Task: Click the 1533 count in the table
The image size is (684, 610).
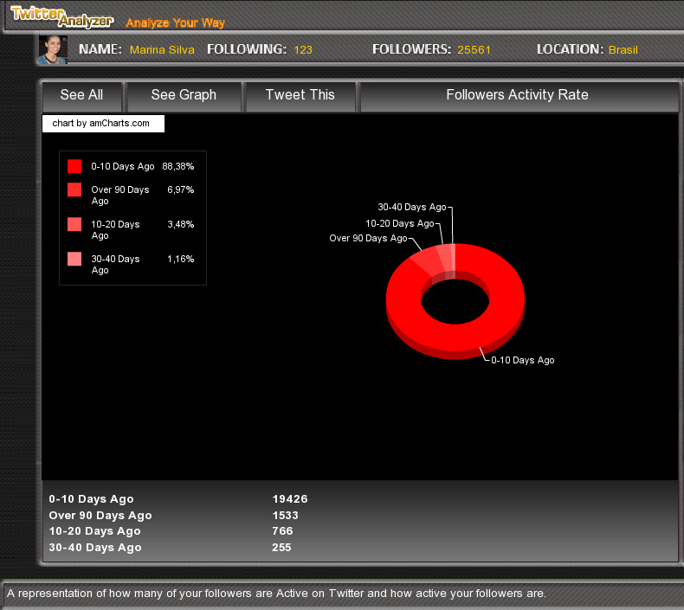Action: pos(286,516)
